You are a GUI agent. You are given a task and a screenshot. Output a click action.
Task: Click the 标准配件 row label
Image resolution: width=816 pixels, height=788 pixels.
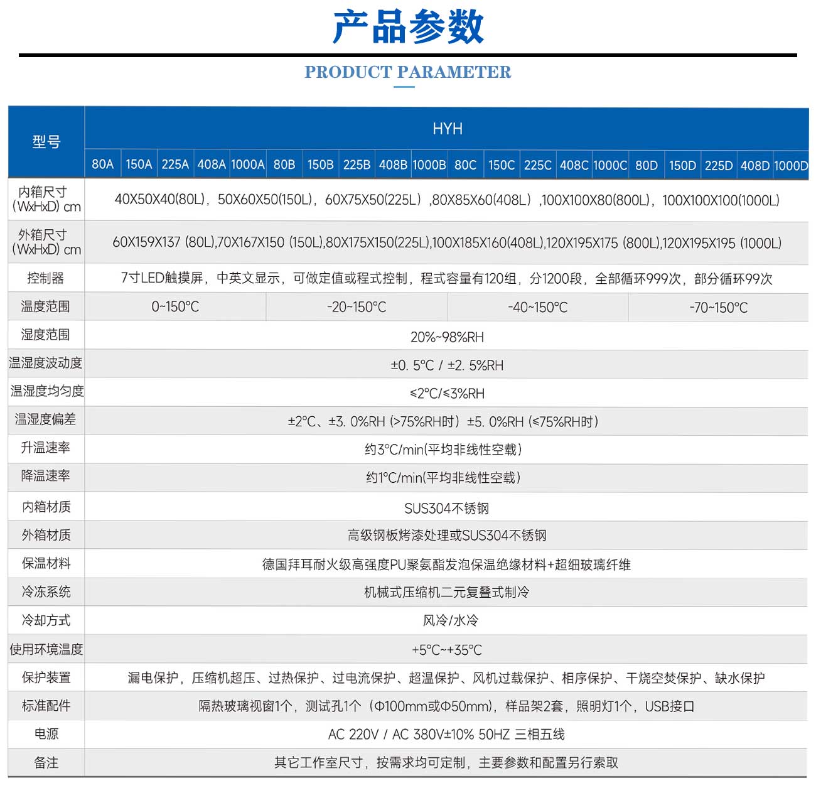click(46, 706)
